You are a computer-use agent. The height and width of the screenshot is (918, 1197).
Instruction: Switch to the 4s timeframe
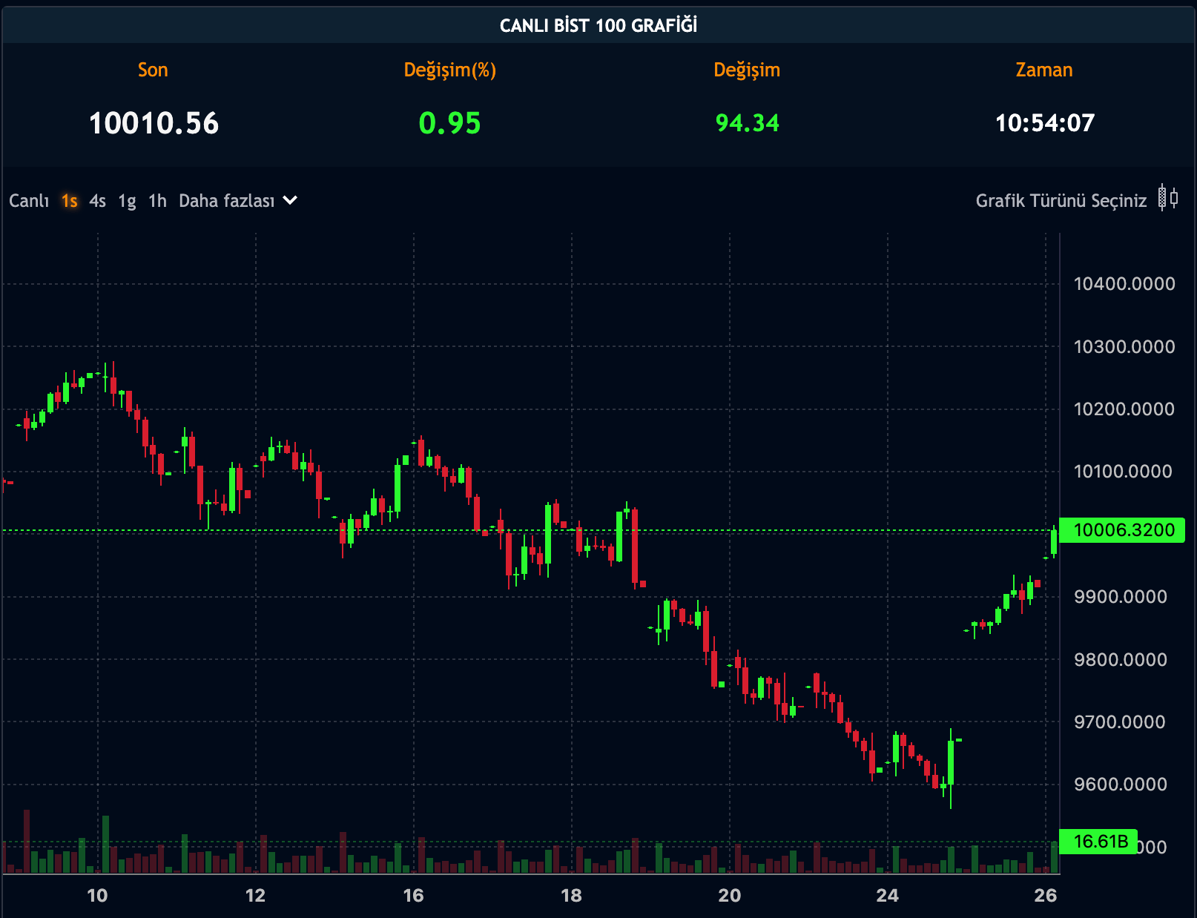tap(97, 201)
